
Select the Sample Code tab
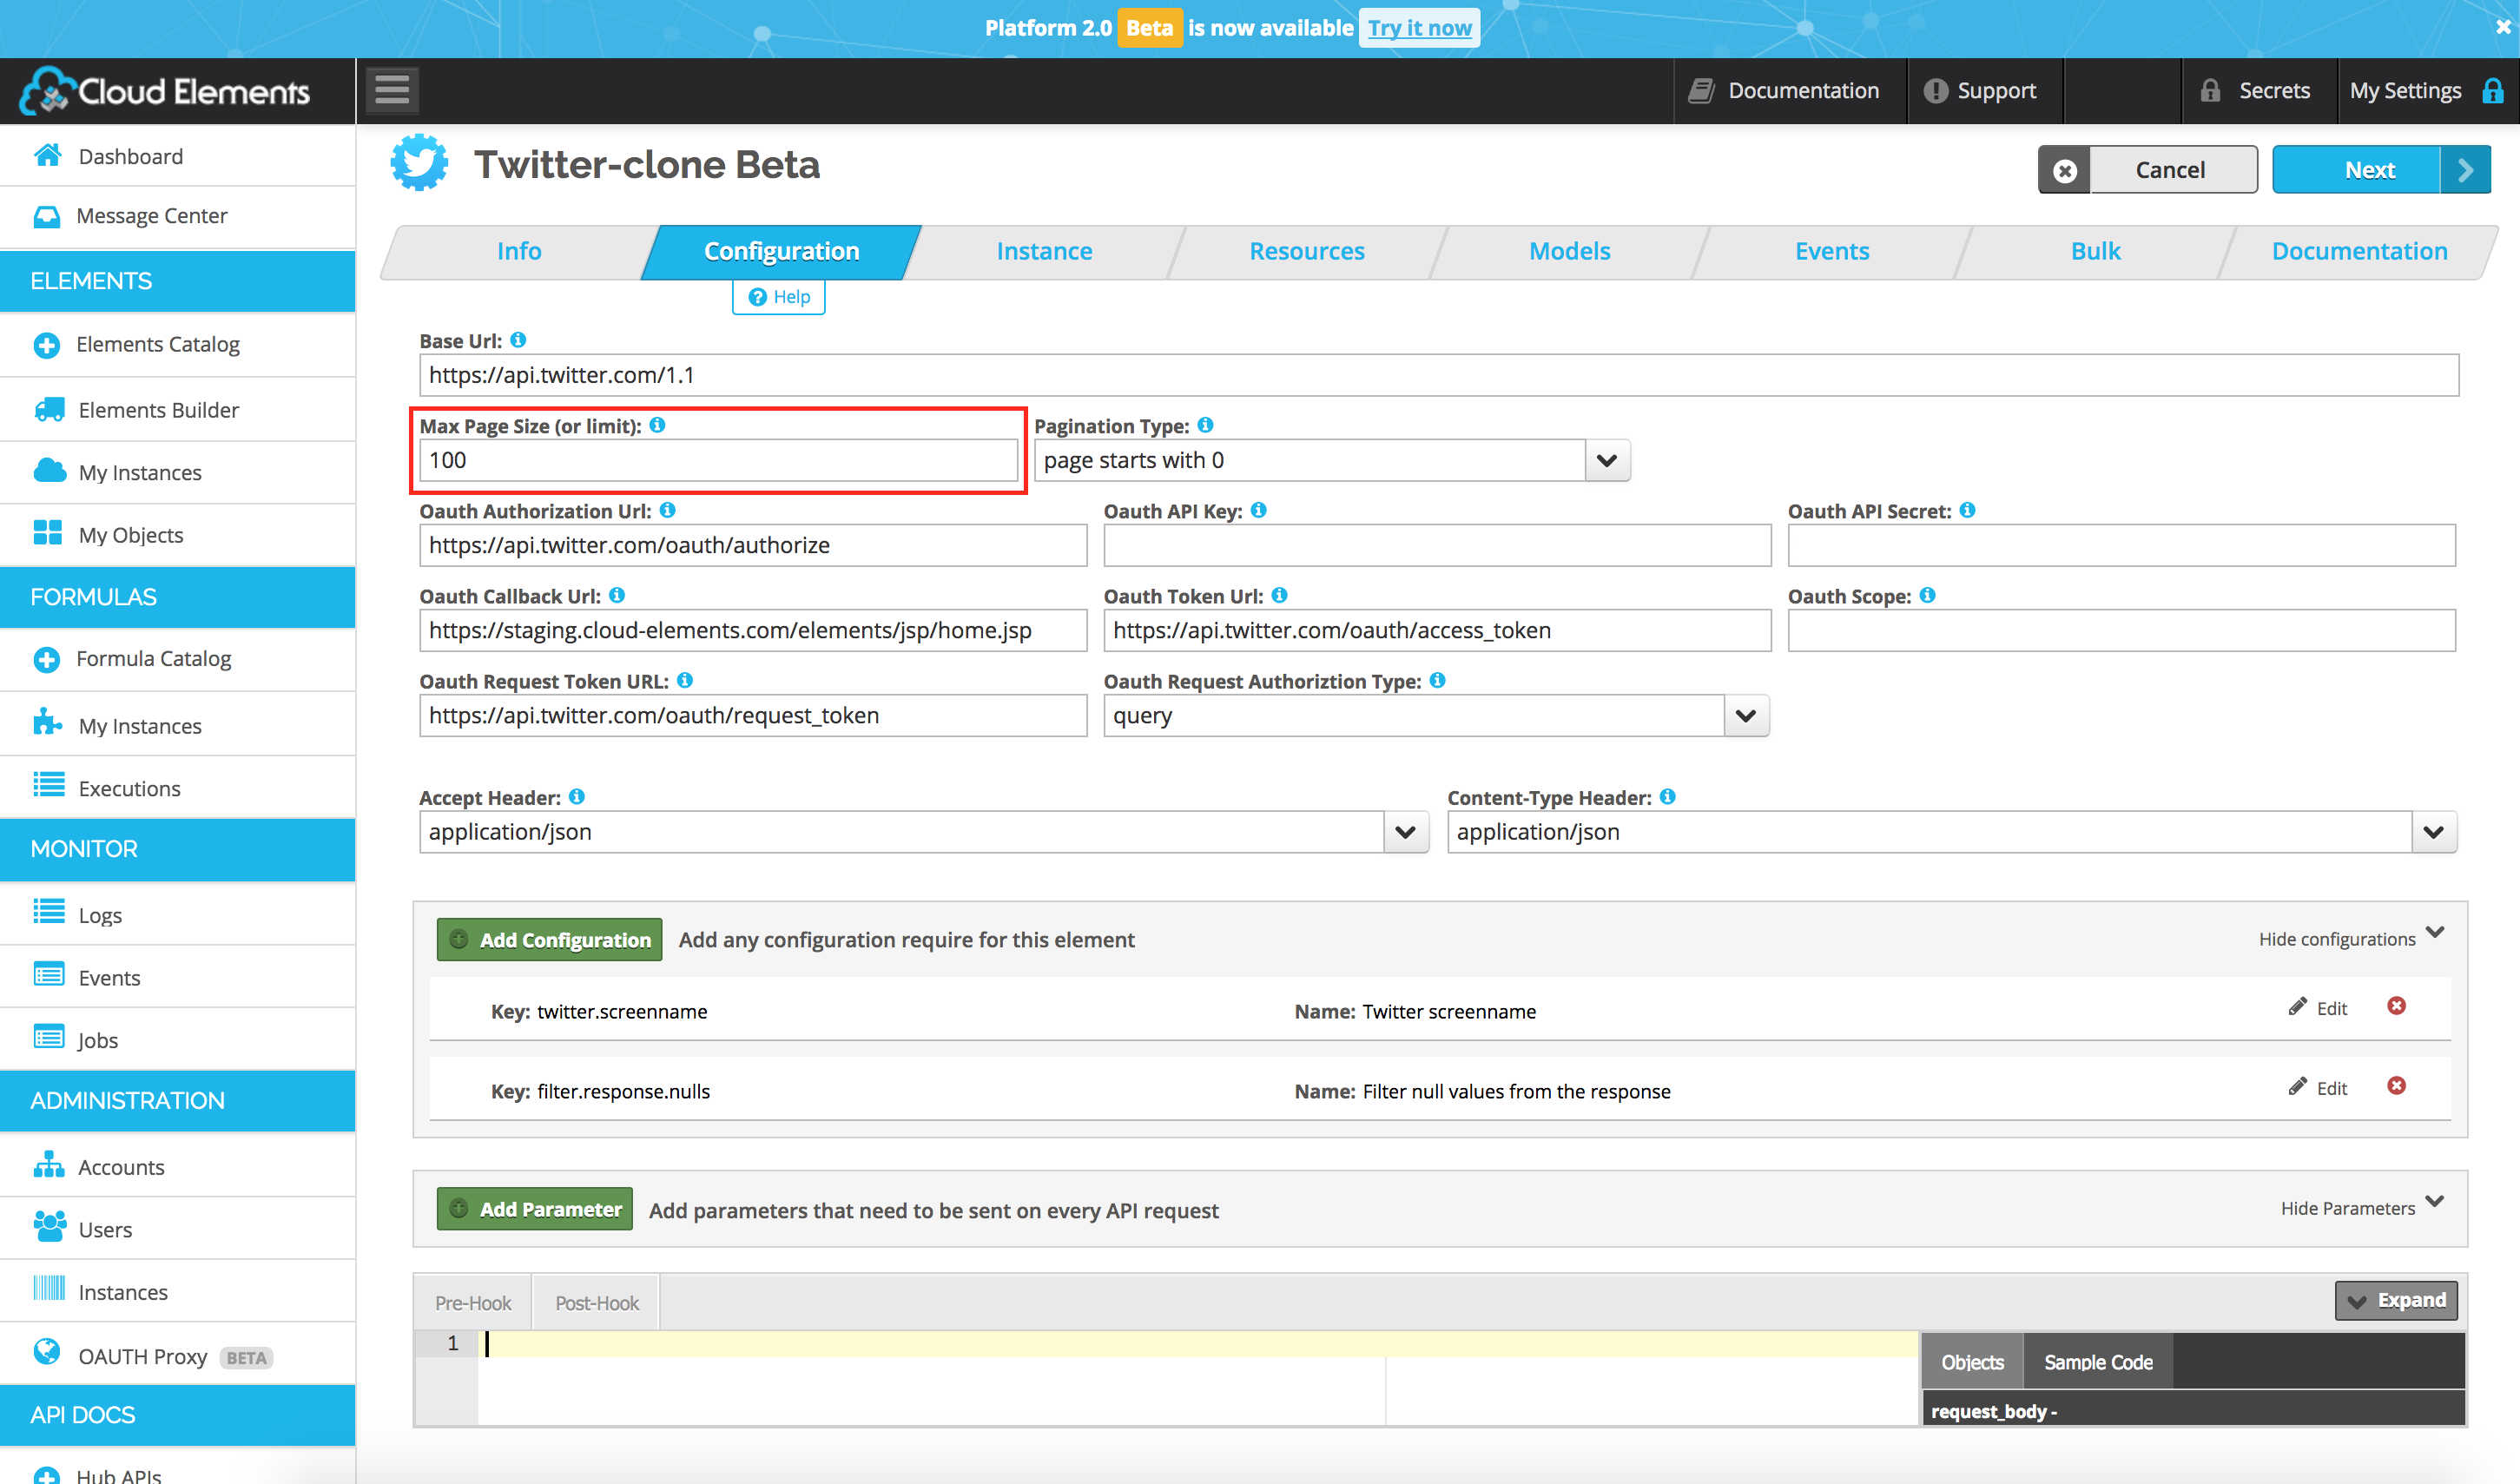[x=2098, y=1362]
